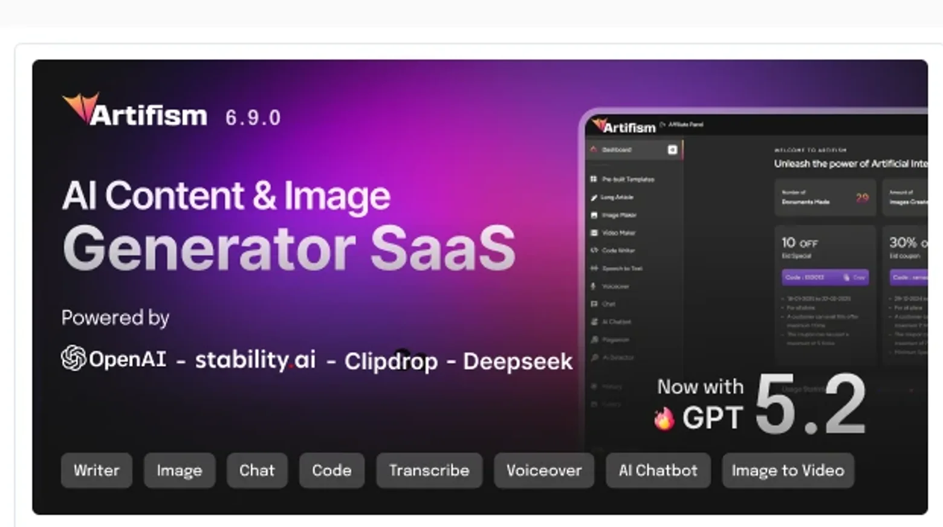The width and height of the screenshot is (943, 527).
Task: Click the Artifism fox logo on the banner
Action: pyautogui.click(x=81, y=108)
